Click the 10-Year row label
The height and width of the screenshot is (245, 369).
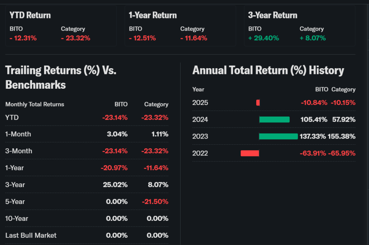17,218
